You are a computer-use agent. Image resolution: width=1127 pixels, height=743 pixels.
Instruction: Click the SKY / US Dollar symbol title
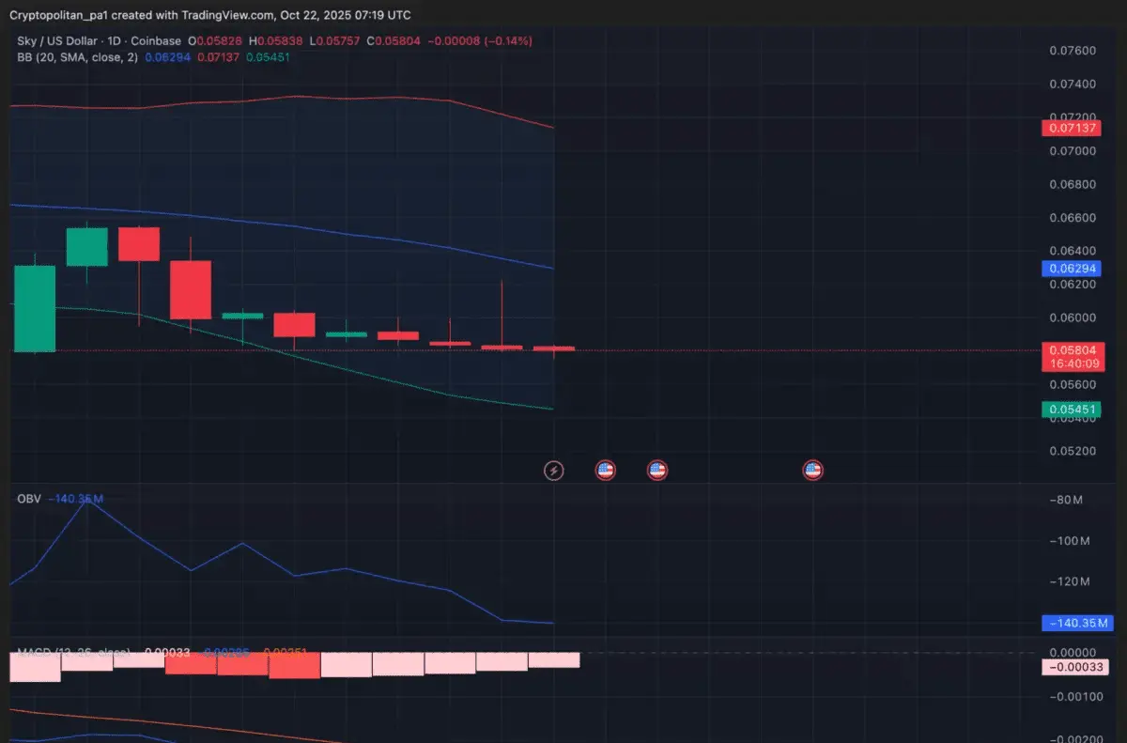click(58, 41)
